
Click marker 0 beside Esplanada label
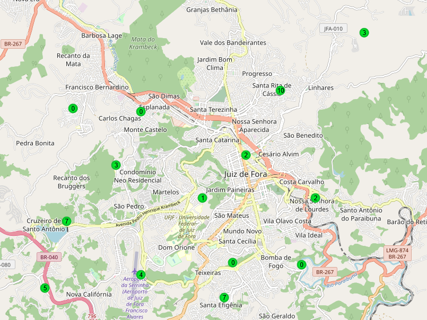pos(141,112)
